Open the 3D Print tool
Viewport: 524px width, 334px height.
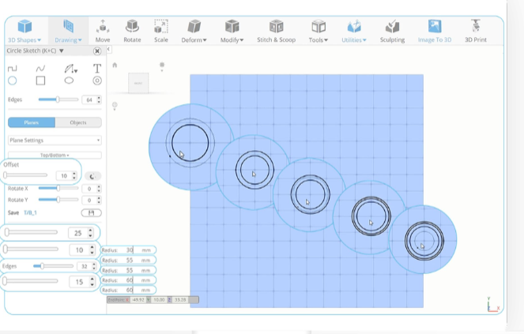click(476, 32)
